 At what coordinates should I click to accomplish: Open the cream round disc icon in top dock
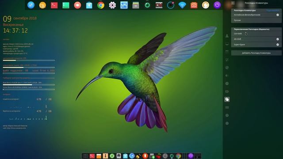(205, 5)
